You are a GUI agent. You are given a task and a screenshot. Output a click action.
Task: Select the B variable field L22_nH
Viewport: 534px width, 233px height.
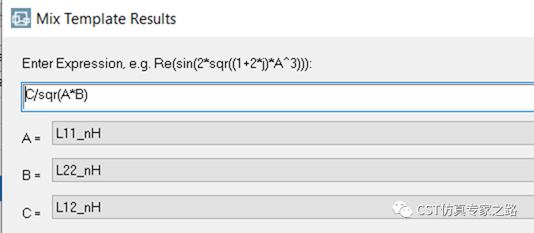(x=293, y=170)
